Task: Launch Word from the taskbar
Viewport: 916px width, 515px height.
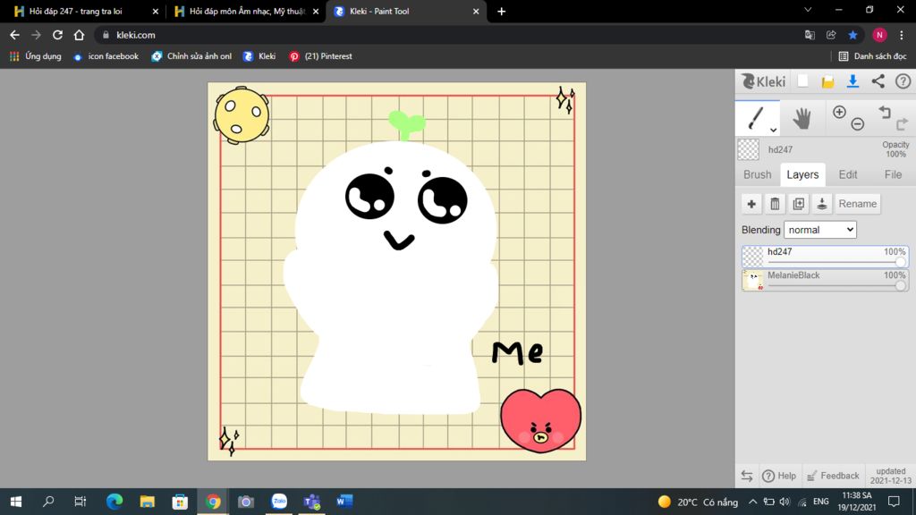Action: click(x=344, y=501)
